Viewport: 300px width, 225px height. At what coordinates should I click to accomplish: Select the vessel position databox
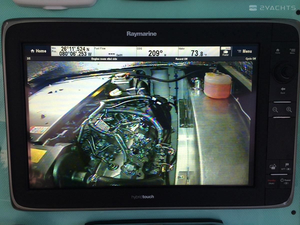click(72, 51)
